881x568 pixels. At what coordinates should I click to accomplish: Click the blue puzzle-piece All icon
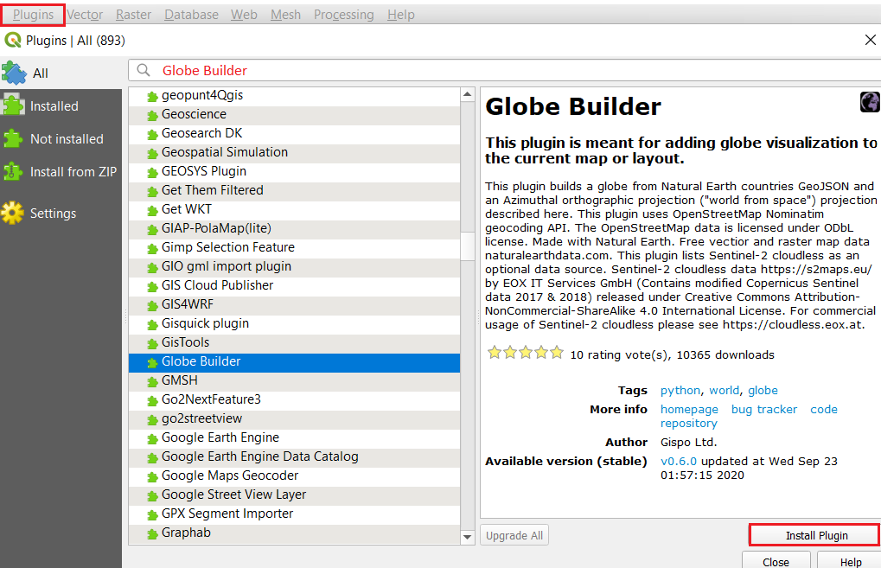14,73
